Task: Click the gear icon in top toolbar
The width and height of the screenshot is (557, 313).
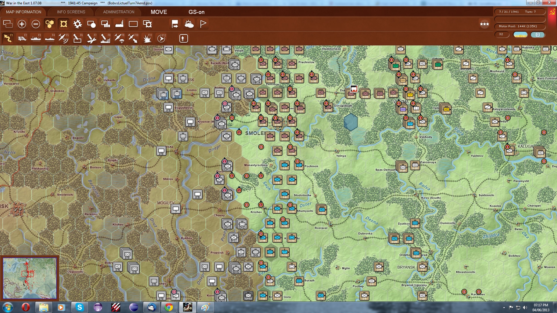Action: (x=77, y=24)
